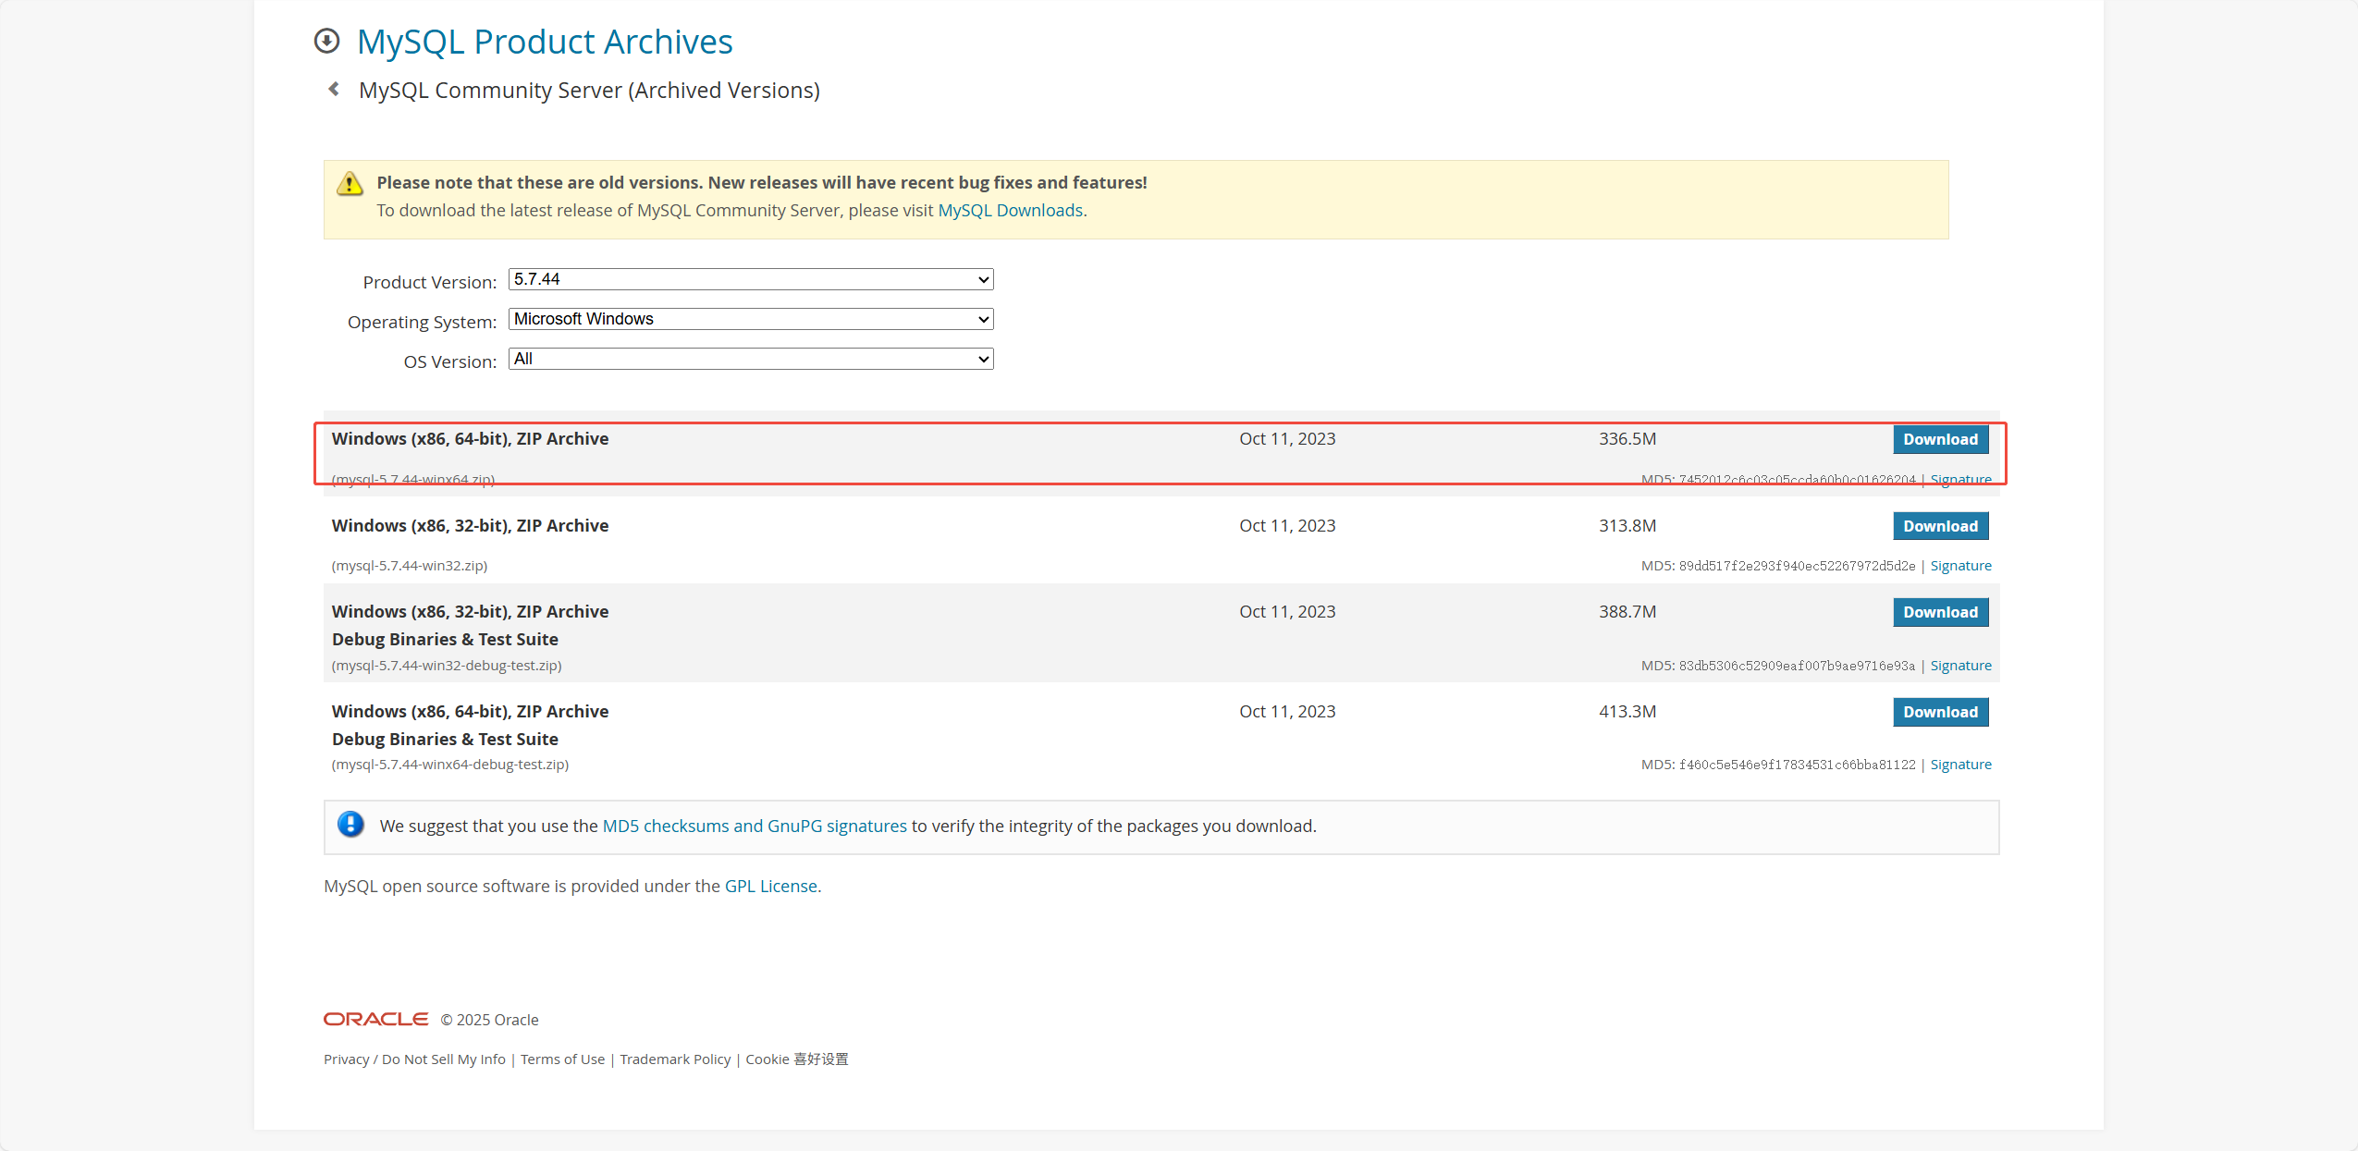2358x1151 pixels.
Task: Click the download circle icon beside page title
Action: (x=326, y=41)
